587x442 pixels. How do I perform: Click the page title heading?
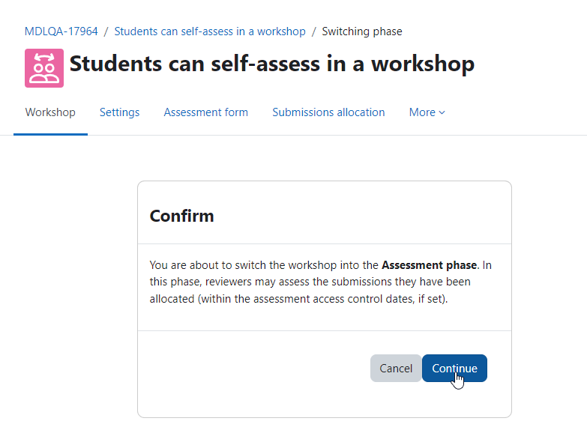click(272, 64)
